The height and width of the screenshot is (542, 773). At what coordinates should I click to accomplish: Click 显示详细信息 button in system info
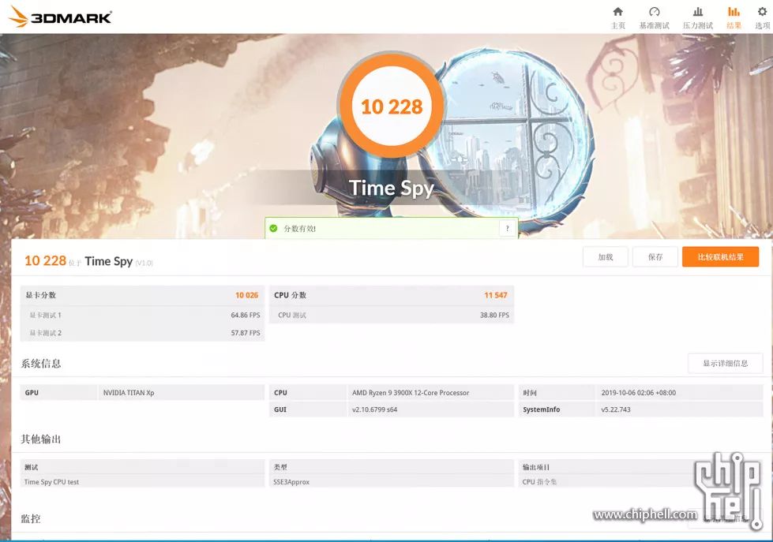(725, 363)
